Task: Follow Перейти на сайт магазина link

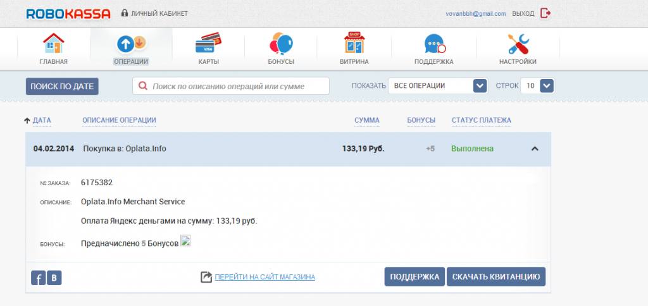Action: 265,277
